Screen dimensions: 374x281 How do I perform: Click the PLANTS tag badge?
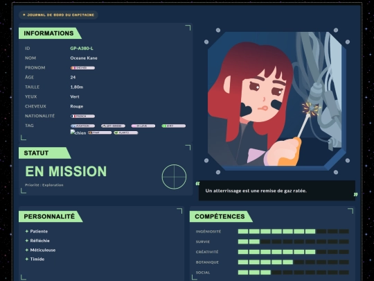click(125, 133)
